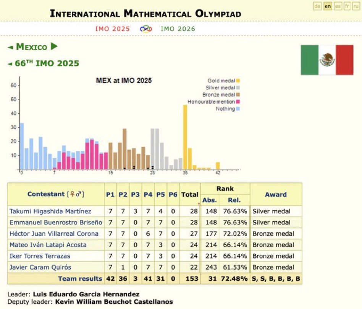Sort table by P1 column
The image size is (362, 309).
tap(110, 195)
